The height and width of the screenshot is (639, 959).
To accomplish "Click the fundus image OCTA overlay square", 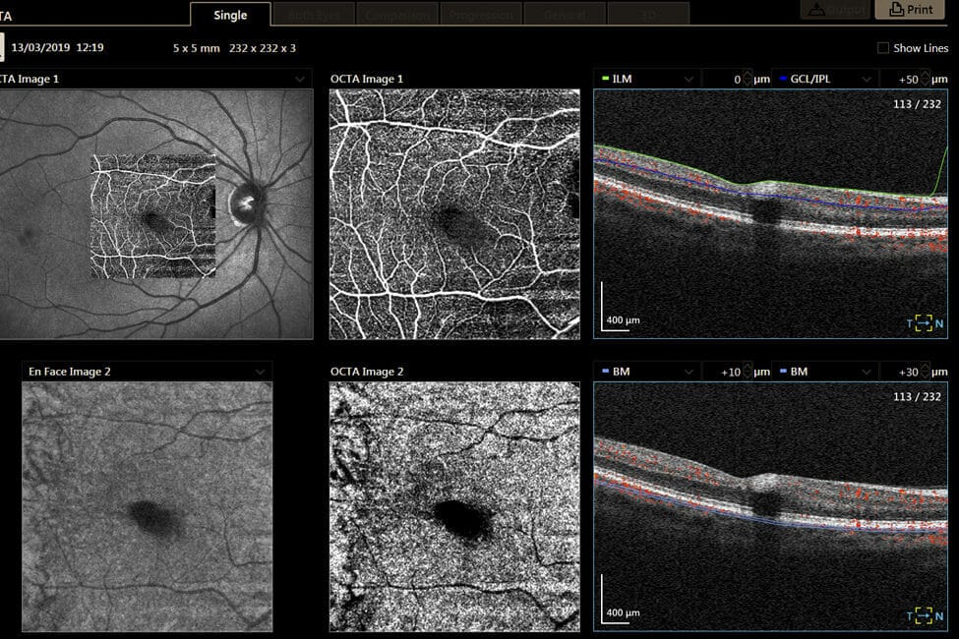I will click(153, 216).
